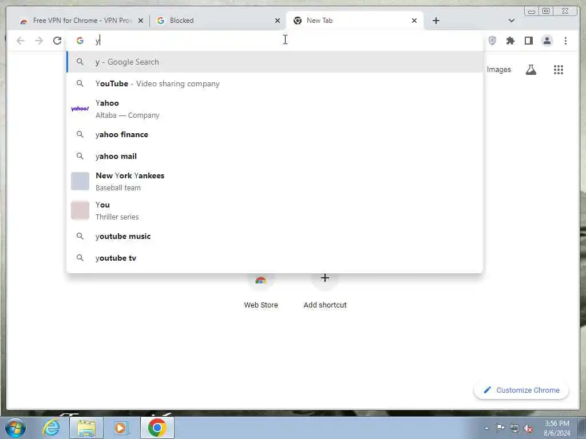
Task: Open the Google apps grid icon
Action: [559, 70]
